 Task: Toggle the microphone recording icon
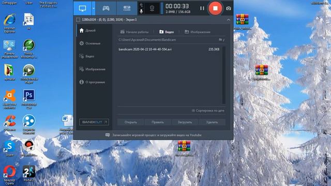141,11
